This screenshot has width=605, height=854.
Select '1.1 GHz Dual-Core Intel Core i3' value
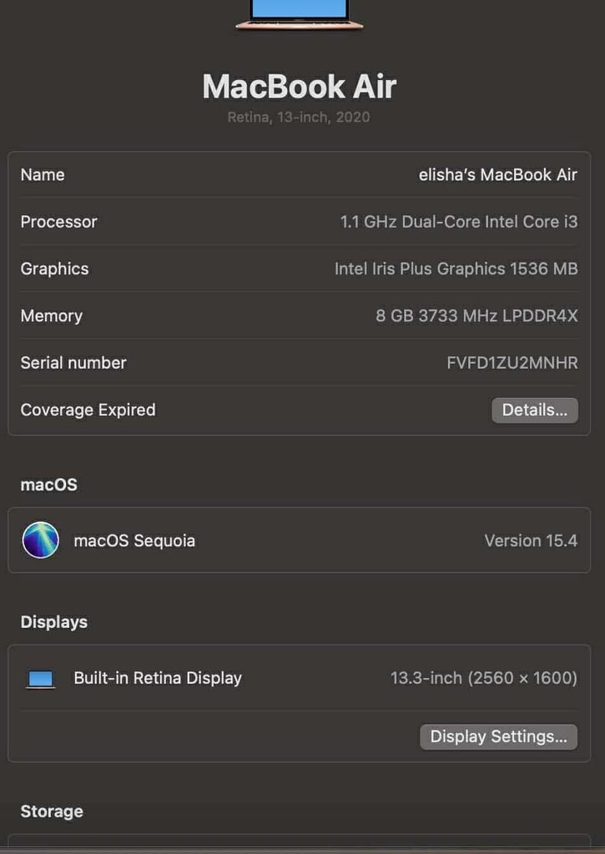point(459,222)
